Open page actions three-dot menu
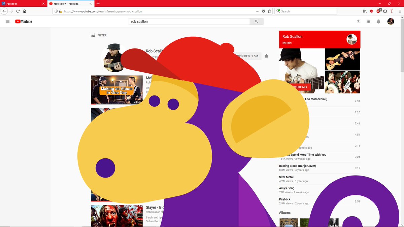Viewport: 404px width, 227px height. pyautogui.click(x=258, y=11)
